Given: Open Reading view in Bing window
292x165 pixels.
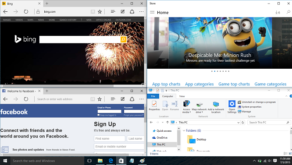Looking at the screenshot, I should point(93,12).
